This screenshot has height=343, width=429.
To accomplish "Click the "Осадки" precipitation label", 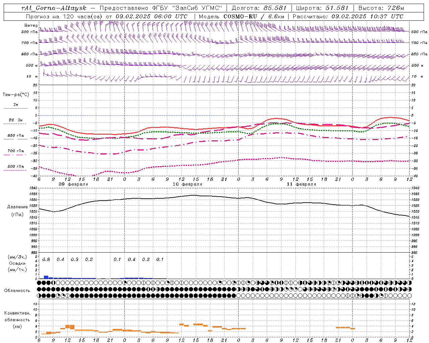I will 17,263.
